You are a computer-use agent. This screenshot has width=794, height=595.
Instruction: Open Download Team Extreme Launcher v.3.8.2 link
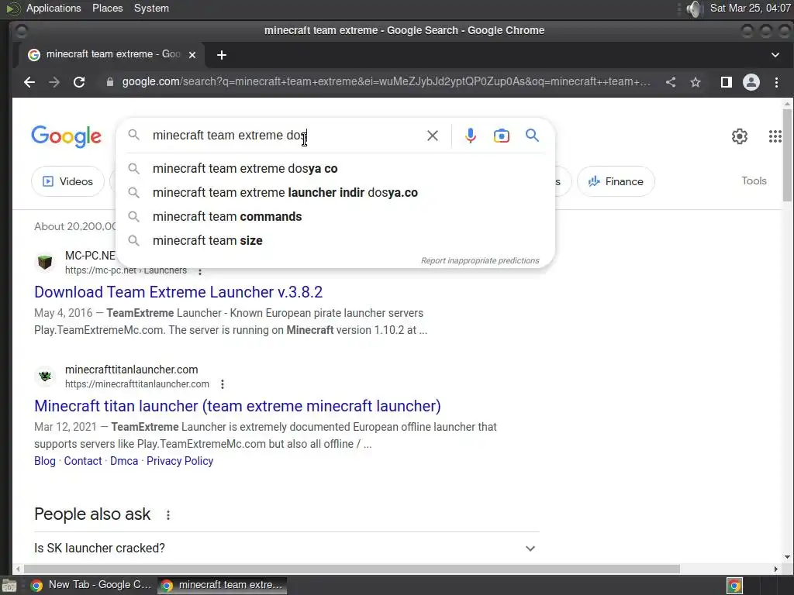[178, 292]
